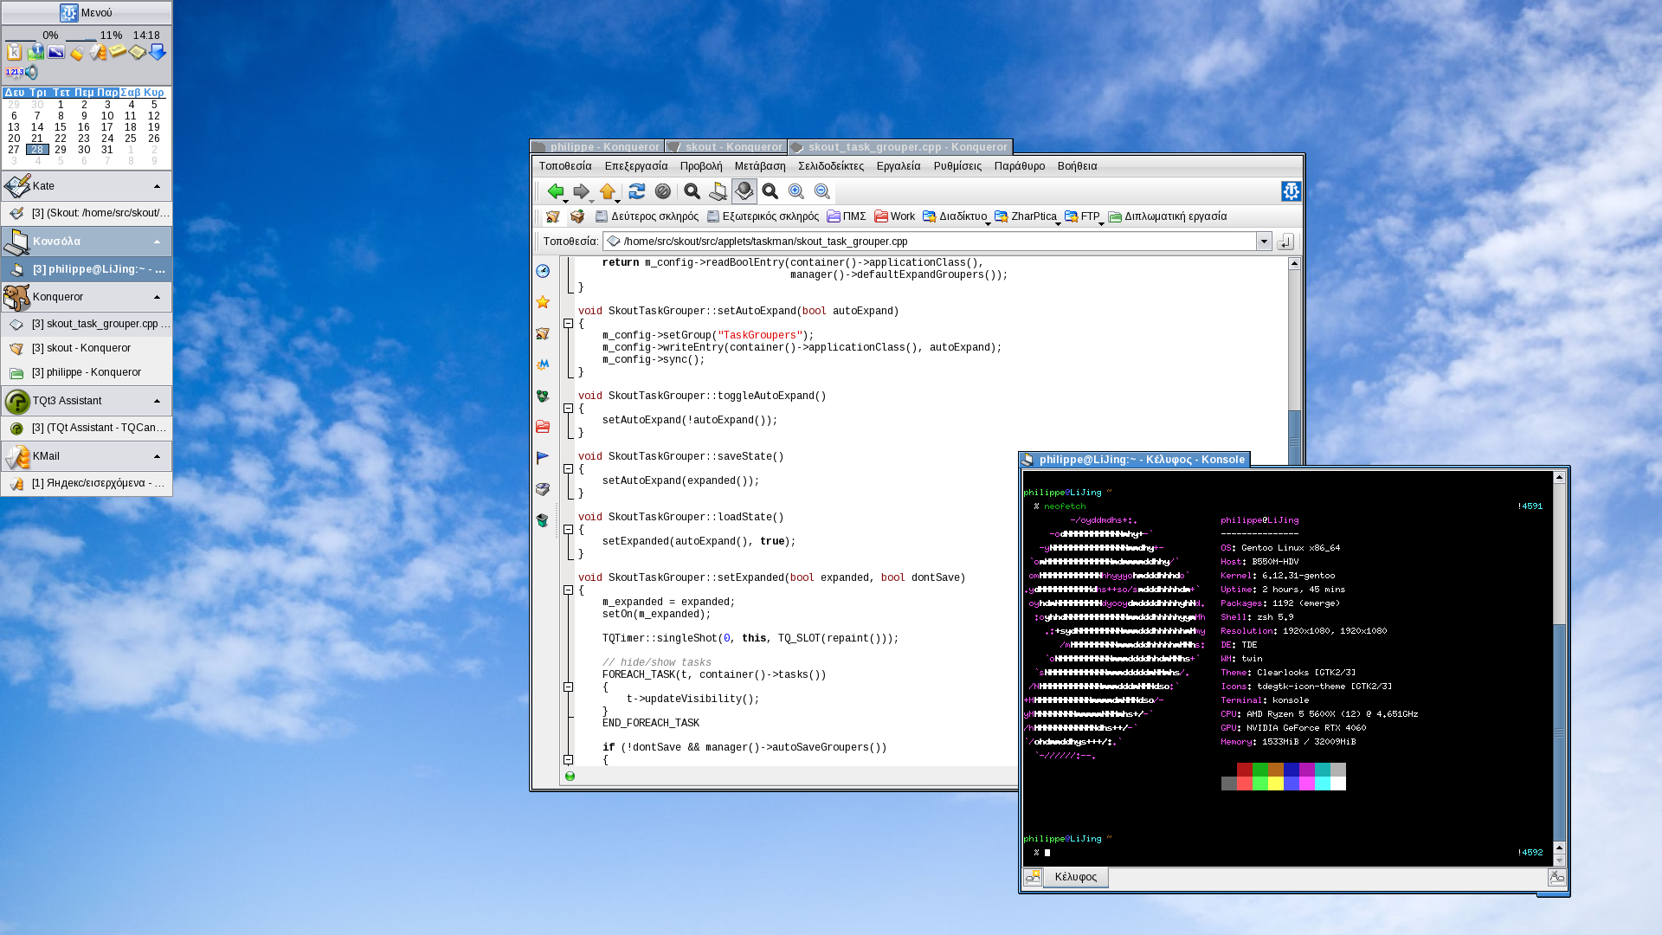Click the orange Home (up) toolbar icon

[607, 191]
